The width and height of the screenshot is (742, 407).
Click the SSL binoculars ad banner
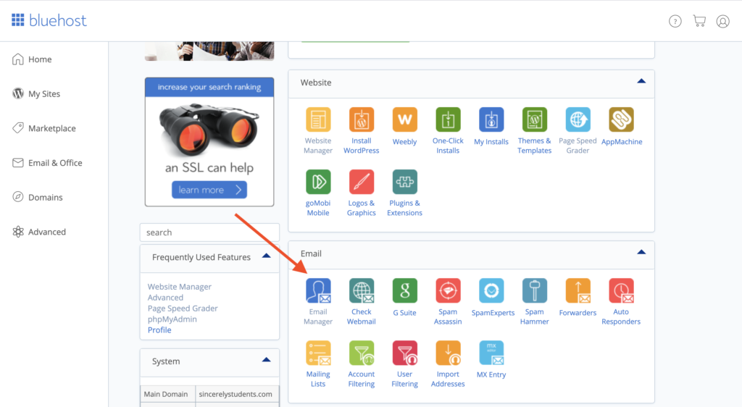(209, 142)
